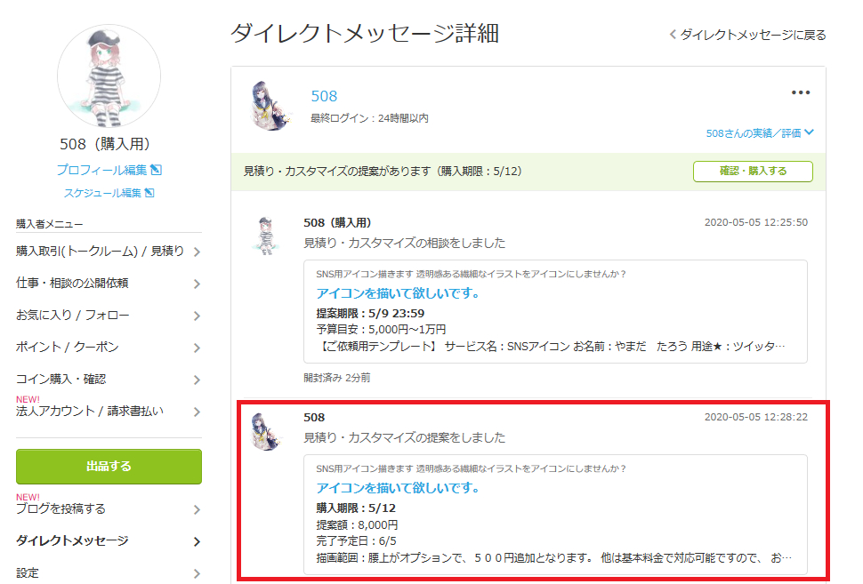Image resolution: width=863 pixels, height=584 pixels.
Task: Open the three-dot options menu
Action: pyautogui.click(x=800, y=92)
